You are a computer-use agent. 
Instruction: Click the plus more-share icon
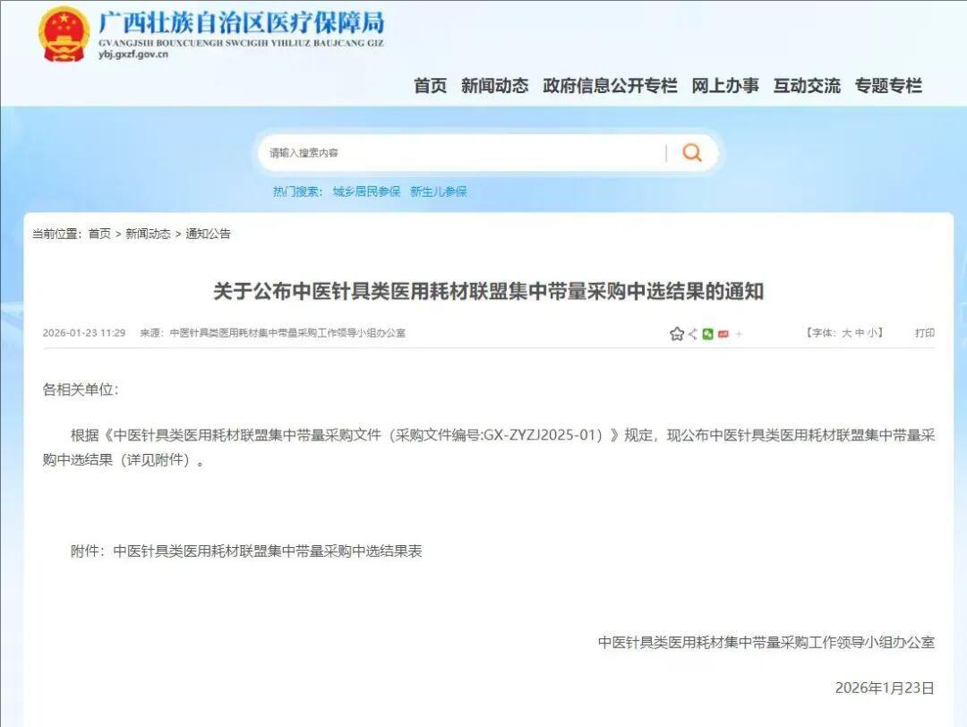[x=739, y=334]
